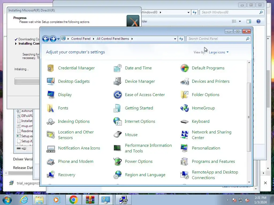This screenshot has width=274, height=205.
Task: Click the Search Windows93 field in Explorer
Action: (232, 12)
